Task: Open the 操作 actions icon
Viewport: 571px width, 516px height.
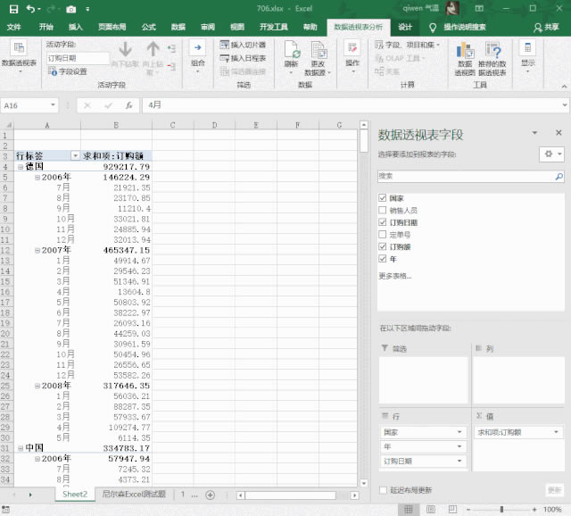Action: pos(352,48)
